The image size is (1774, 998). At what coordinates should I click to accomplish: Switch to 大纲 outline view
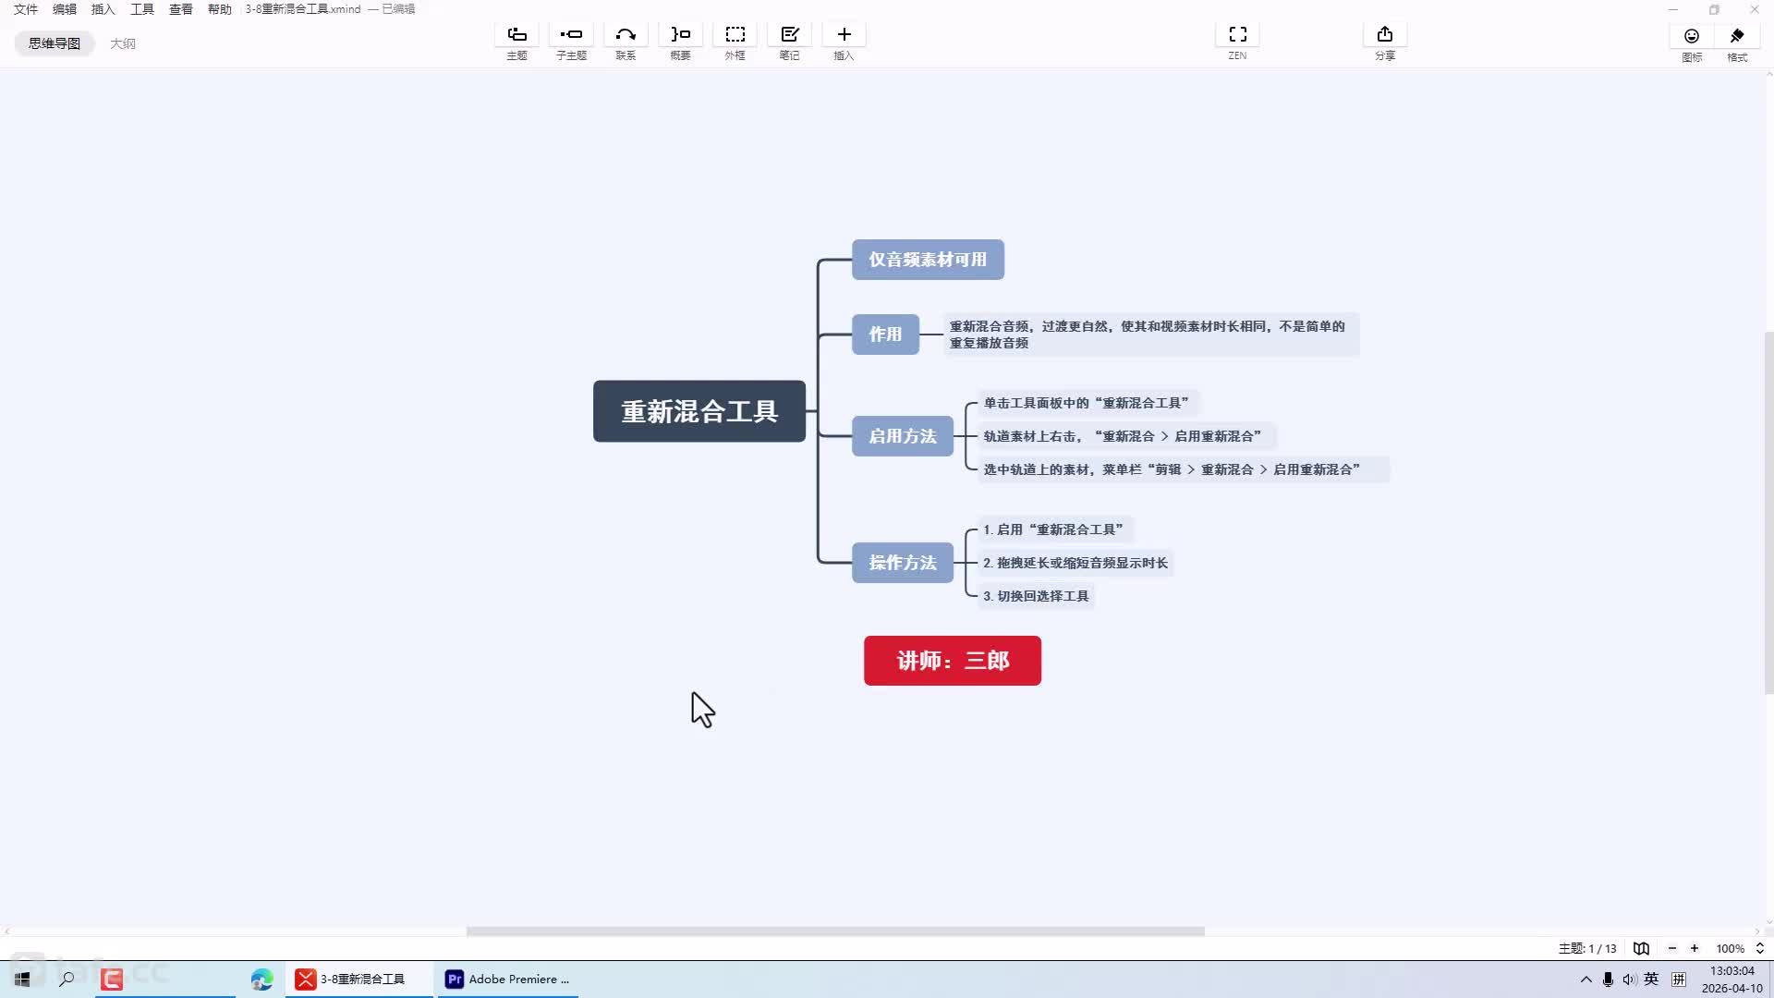pyautogui.click(x=123, y=43)
